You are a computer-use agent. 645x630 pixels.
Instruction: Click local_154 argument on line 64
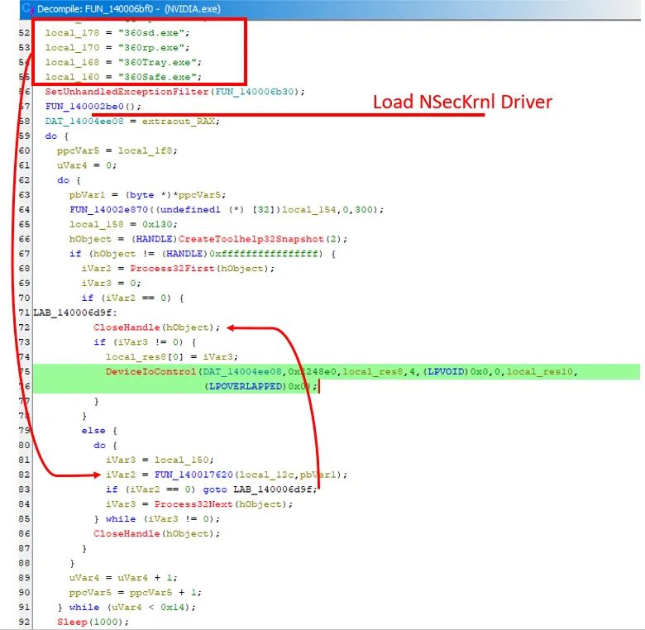pyautogui.click(x=308, y=209)
